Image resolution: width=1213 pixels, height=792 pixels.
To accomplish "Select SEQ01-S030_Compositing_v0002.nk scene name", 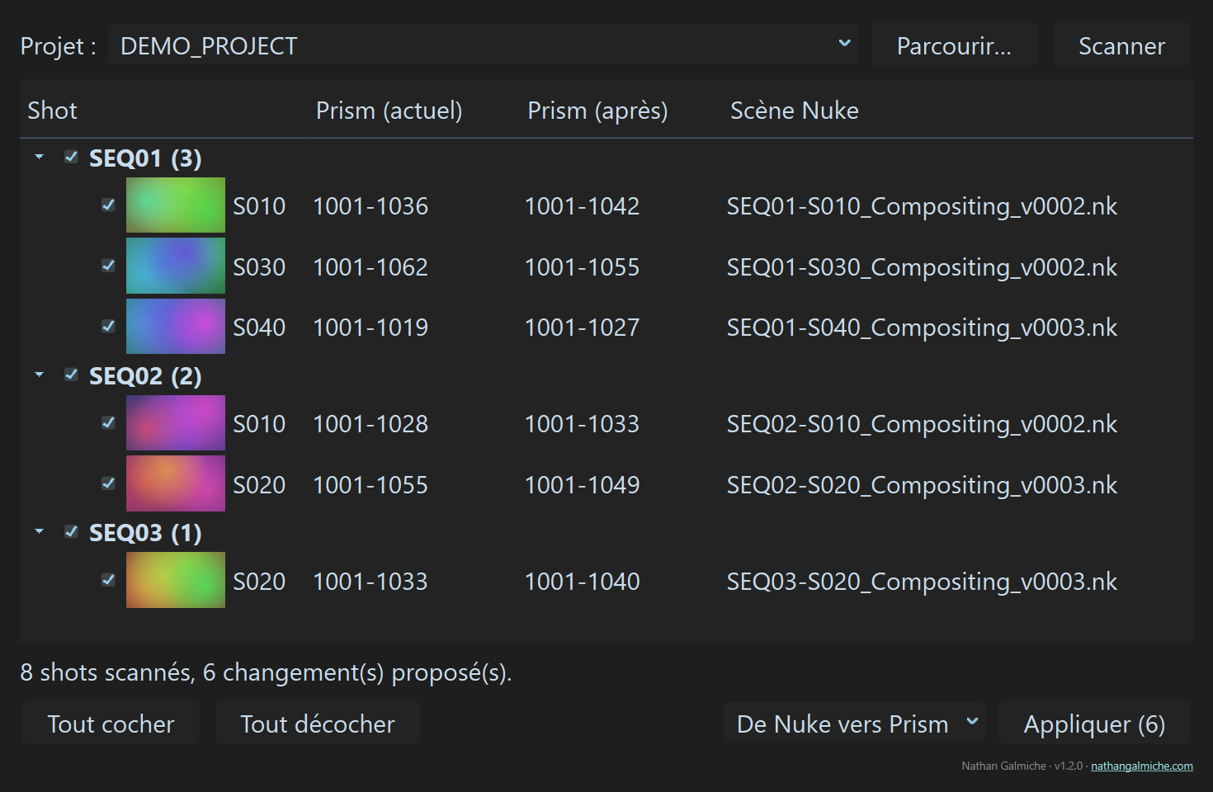I will click(922, 266).
